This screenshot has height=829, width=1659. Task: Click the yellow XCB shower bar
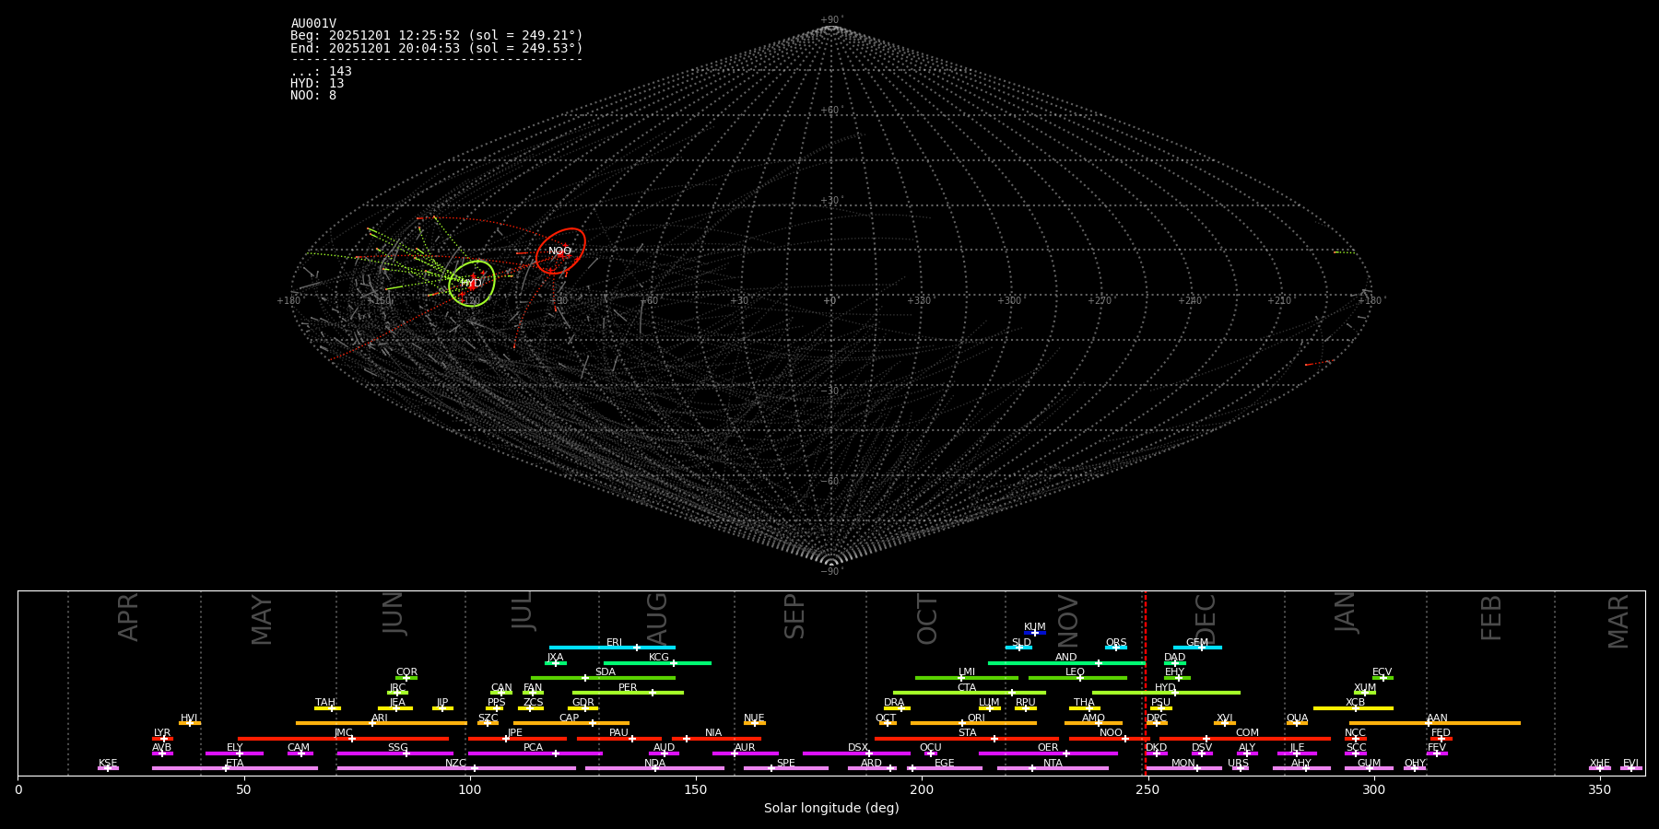pos(1353,708)
